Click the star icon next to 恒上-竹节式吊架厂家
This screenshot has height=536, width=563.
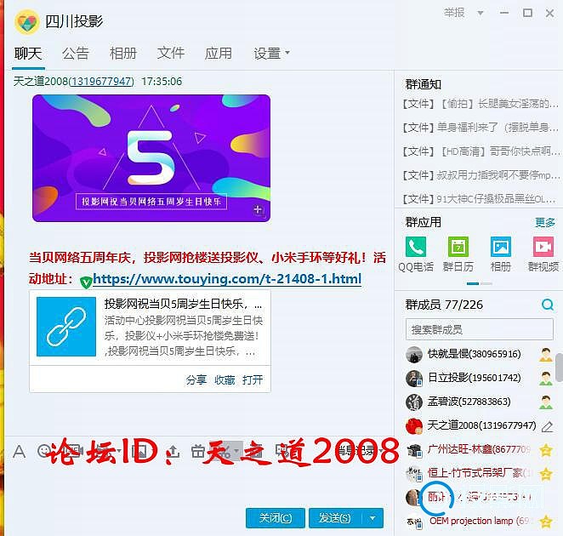546,474
